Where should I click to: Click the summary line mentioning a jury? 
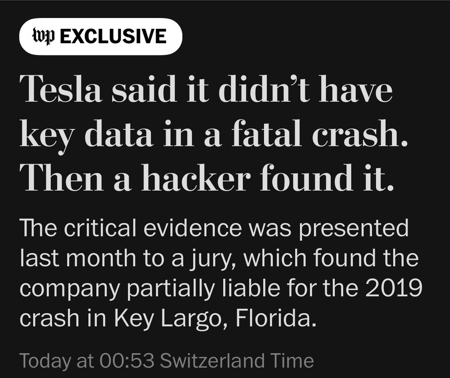[219, 259]
